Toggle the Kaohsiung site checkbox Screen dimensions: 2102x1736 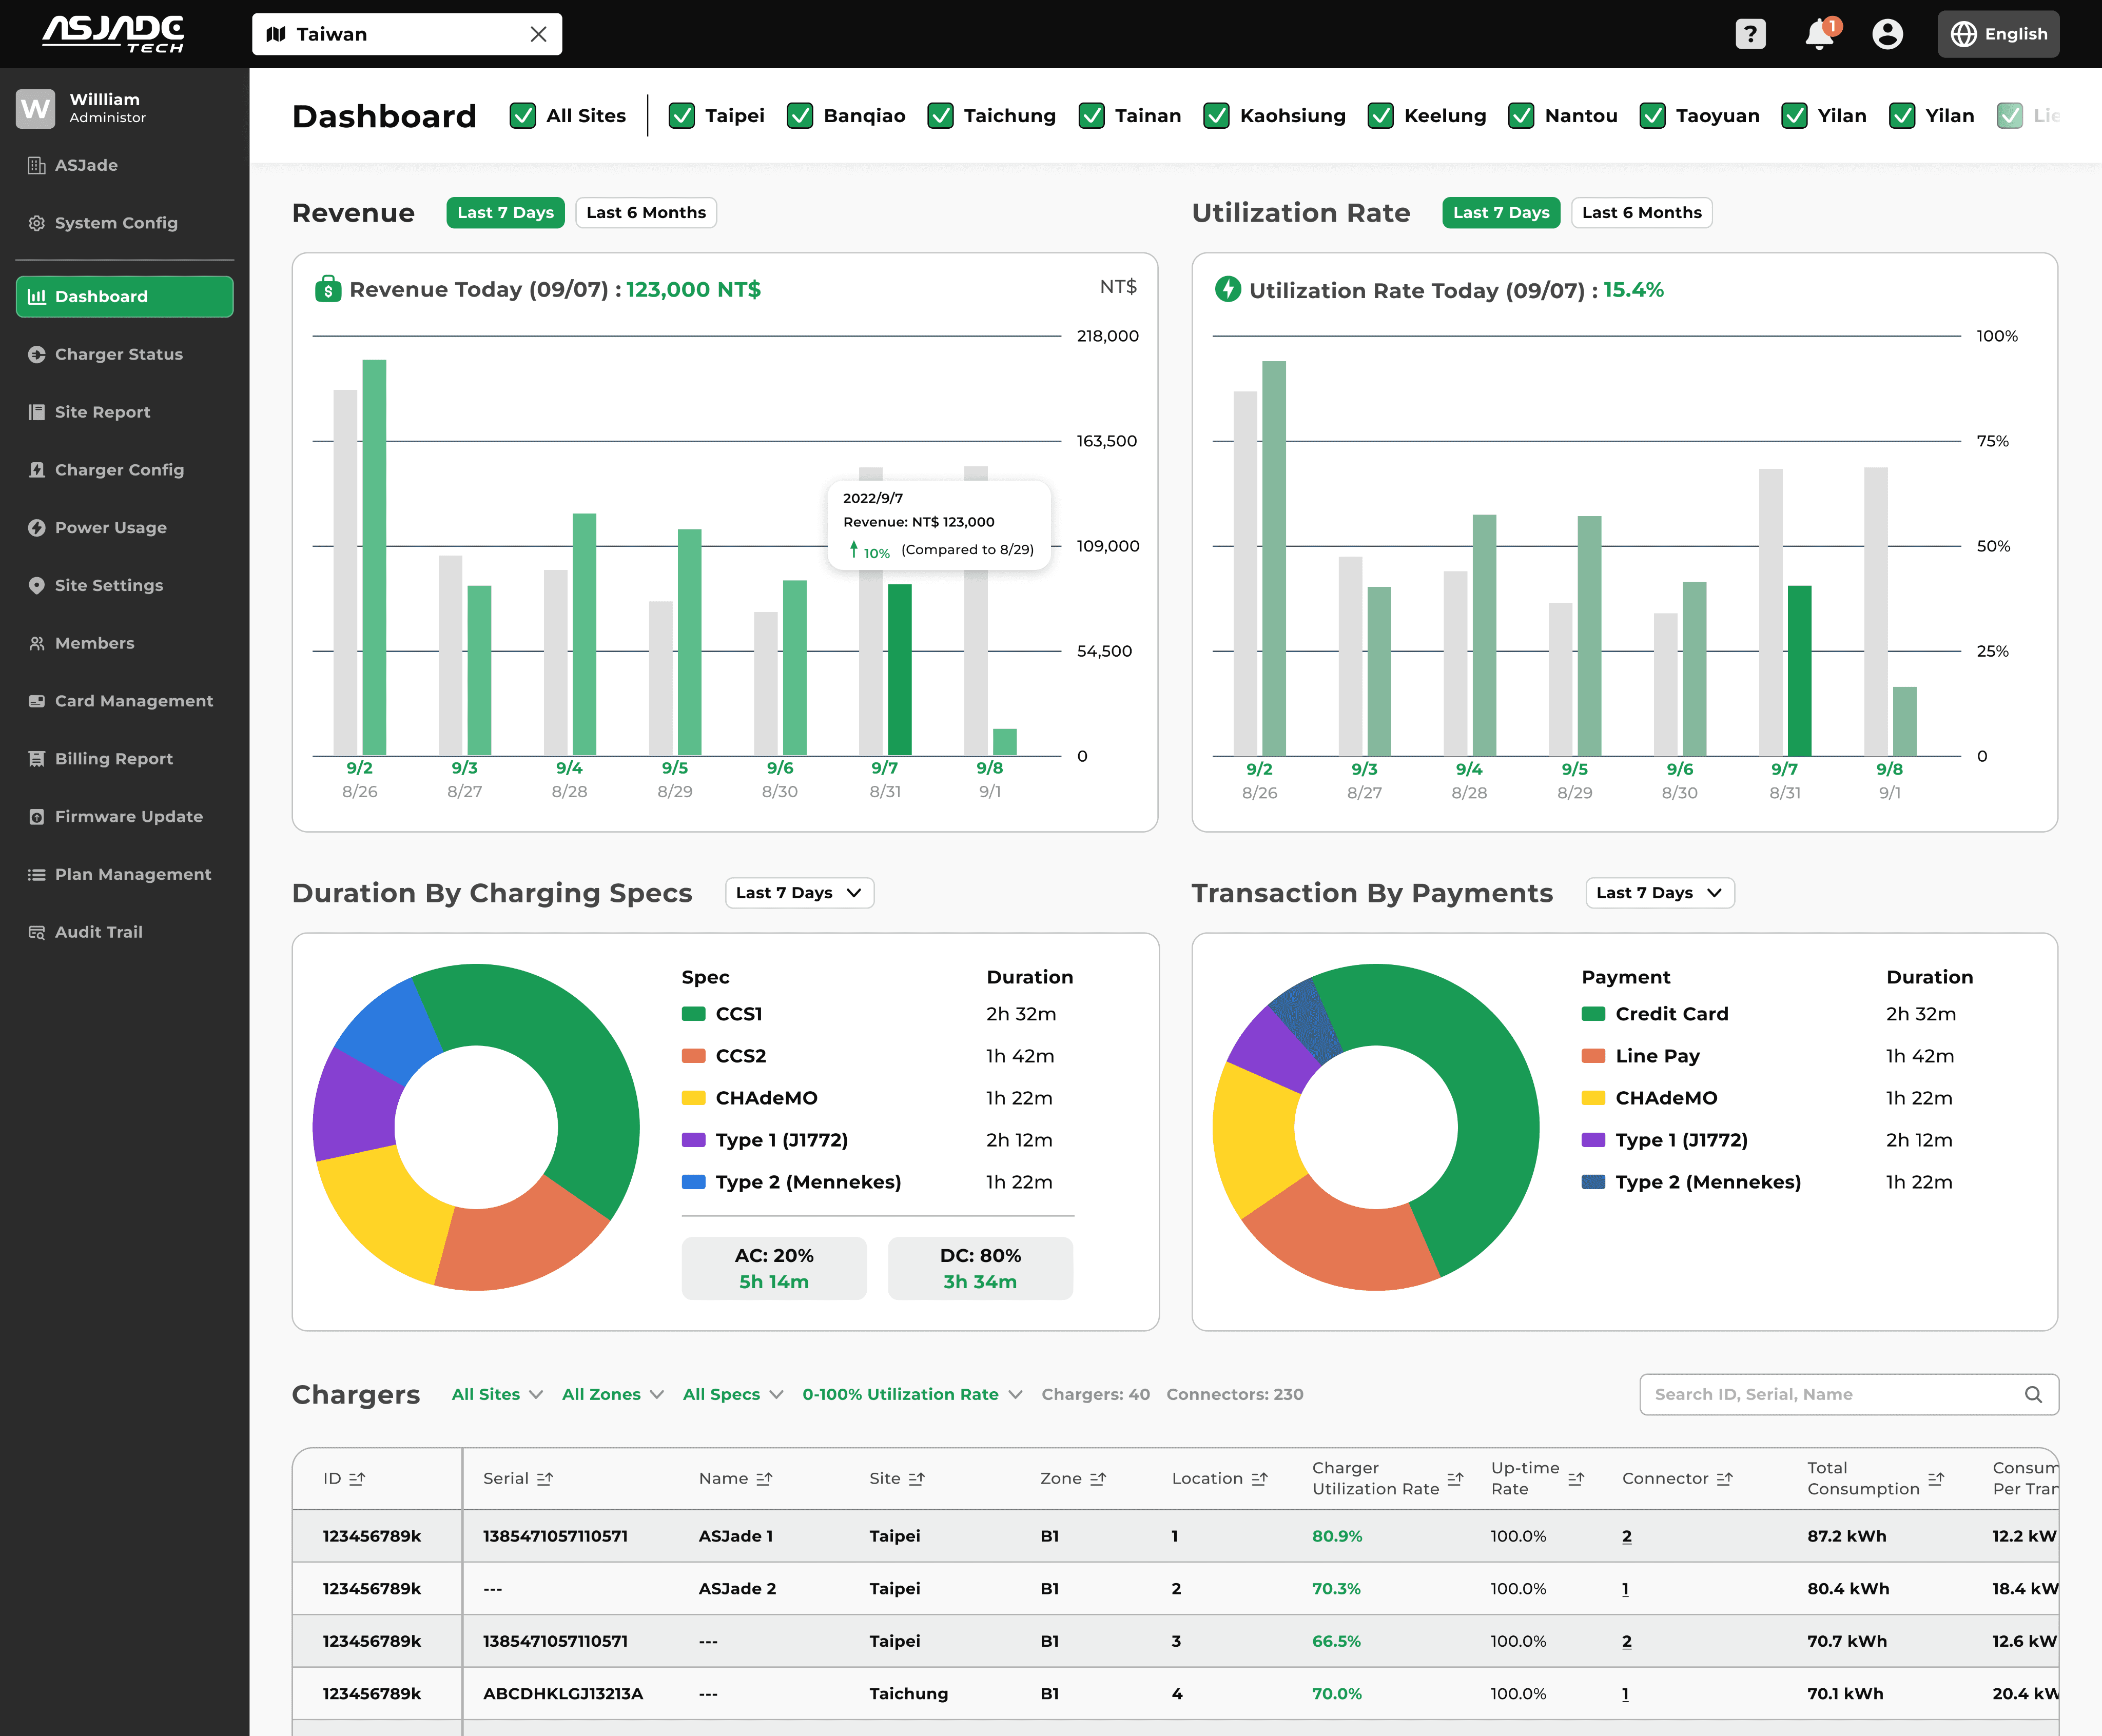[x=1216, y=116]
